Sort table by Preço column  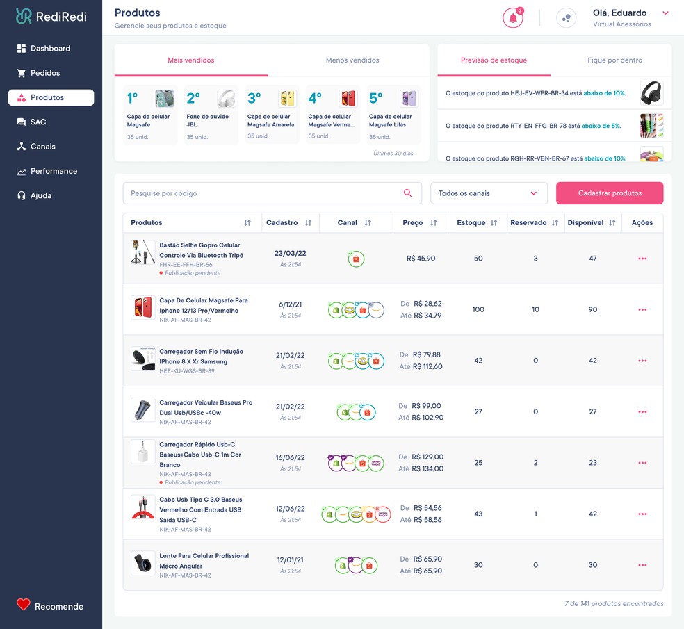433,223
